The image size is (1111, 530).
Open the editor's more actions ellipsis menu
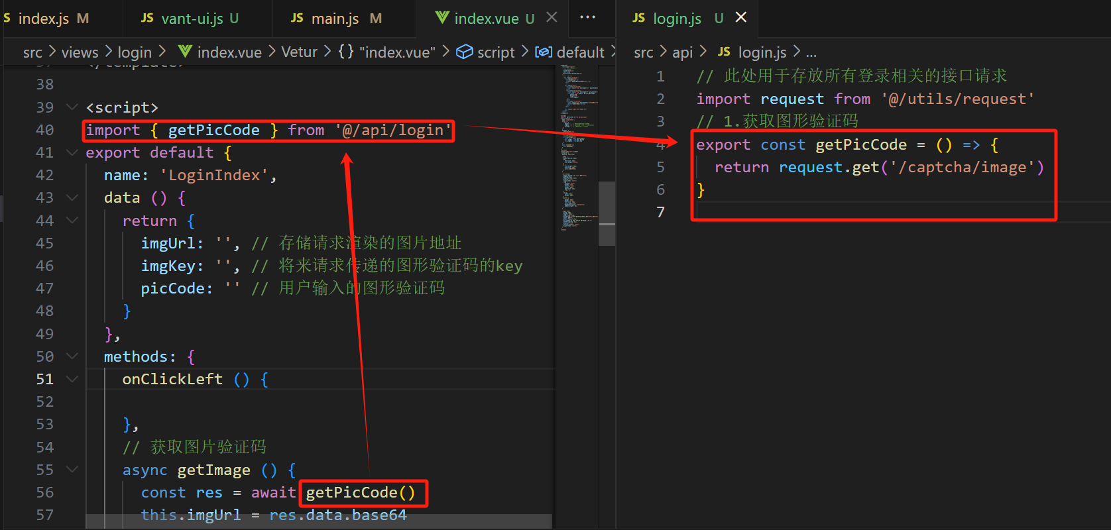[x=588, y=18]
